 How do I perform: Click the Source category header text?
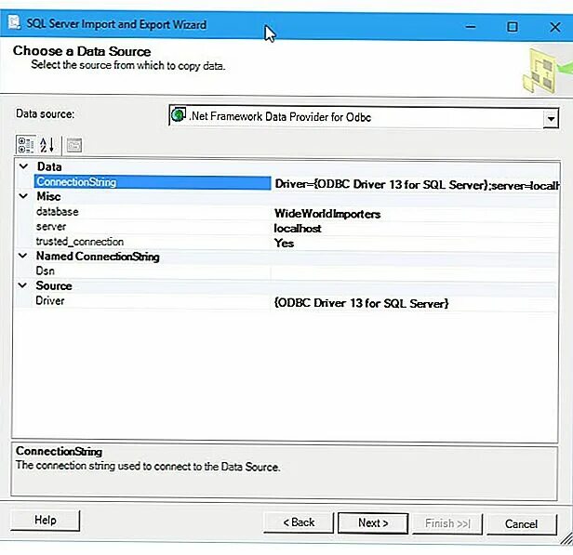click(54, 285)
